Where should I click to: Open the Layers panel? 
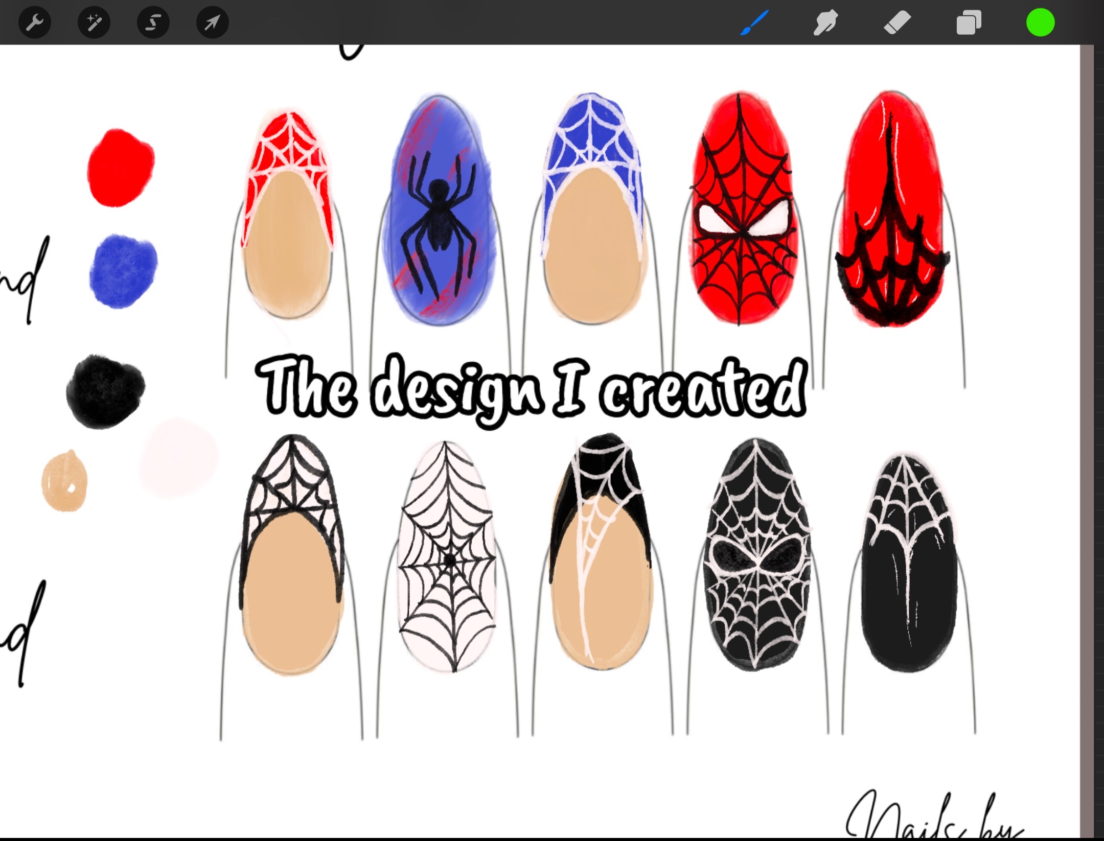point(969,23)
